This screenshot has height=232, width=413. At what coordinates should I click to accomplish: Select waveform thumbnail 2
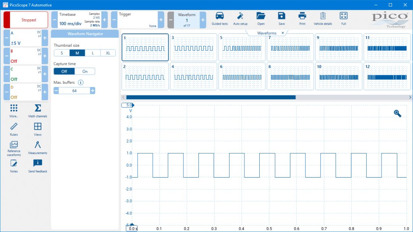click(x=145, y=76)
